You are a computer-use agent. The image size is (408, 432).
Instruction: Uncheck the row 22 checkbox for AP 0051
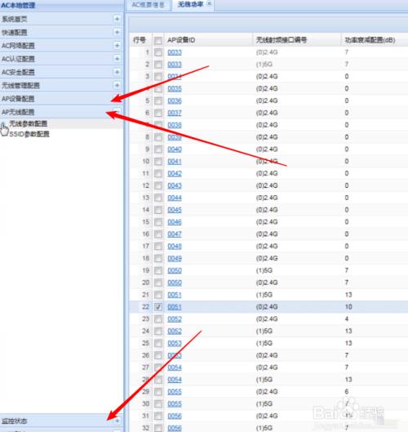[158, 306]
